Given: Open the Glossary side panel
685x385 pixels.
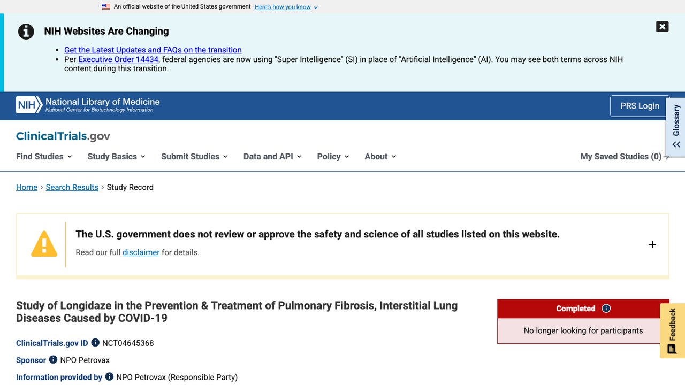Looking at the screenshot, I should click(x=676, y=127).
